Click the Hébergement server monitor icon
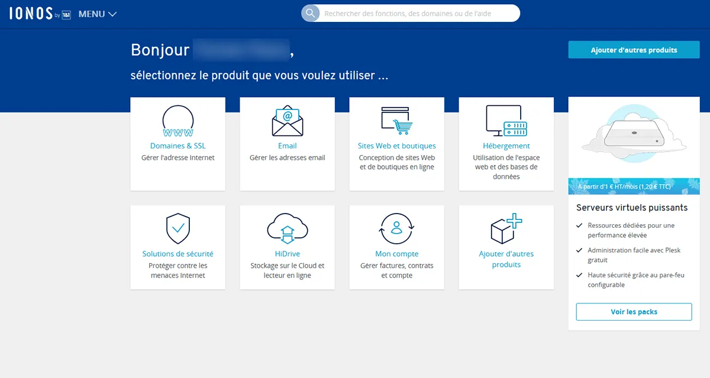 pyautogui.click(x=506, y=121)
